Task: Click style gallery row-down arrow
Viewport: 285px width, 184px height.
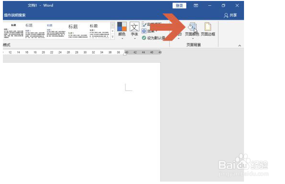Action: coord(112,31)
